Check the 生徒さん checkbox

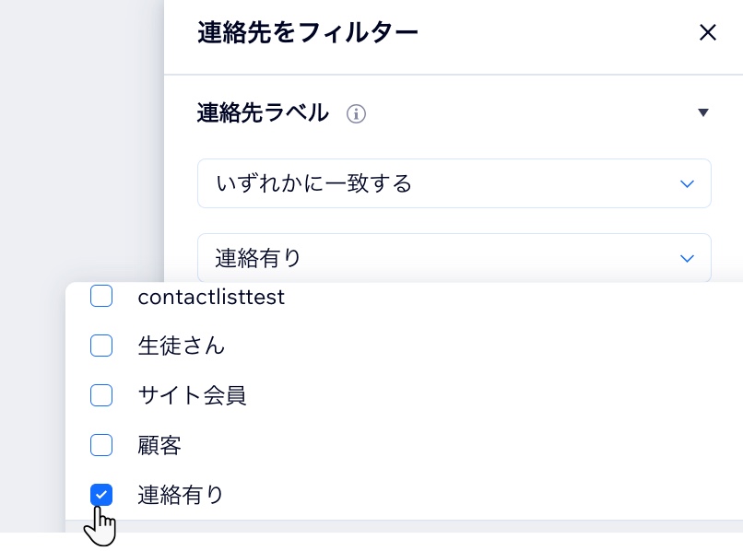[101, 346]
